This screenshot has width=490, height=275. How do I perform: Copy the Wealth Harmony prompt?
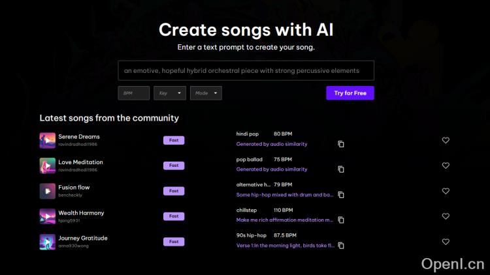[340, 220]
